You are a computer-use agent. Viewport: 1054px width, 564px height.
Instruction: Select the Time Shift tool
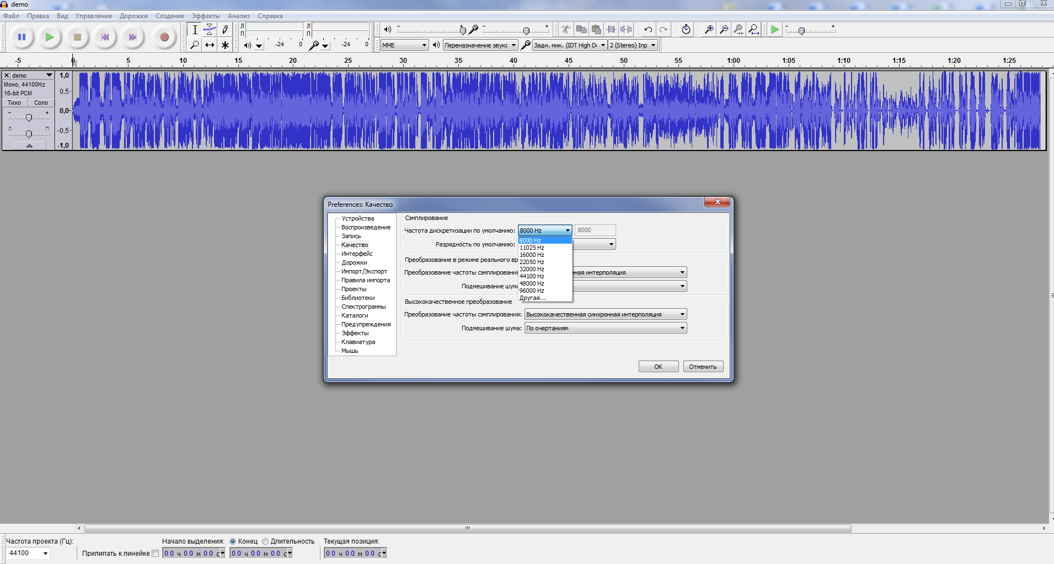(x=210, y=45)
